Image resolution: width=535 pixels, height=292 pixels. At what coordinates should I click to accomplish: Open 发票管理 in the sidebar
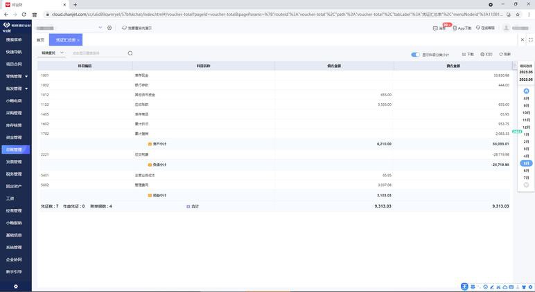(14, 162)
